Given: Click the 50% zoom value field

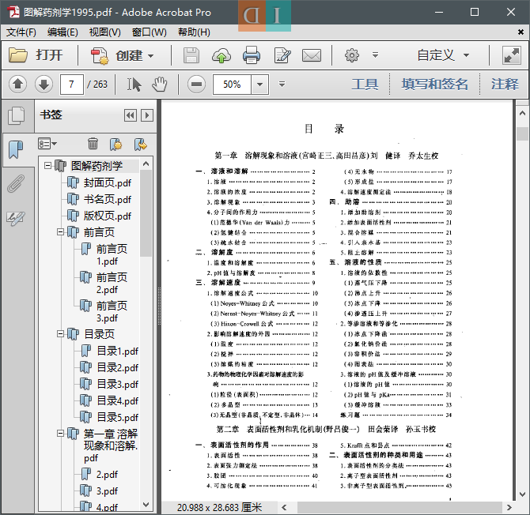Looking at the screenshot, I should [x=232, y=84].
